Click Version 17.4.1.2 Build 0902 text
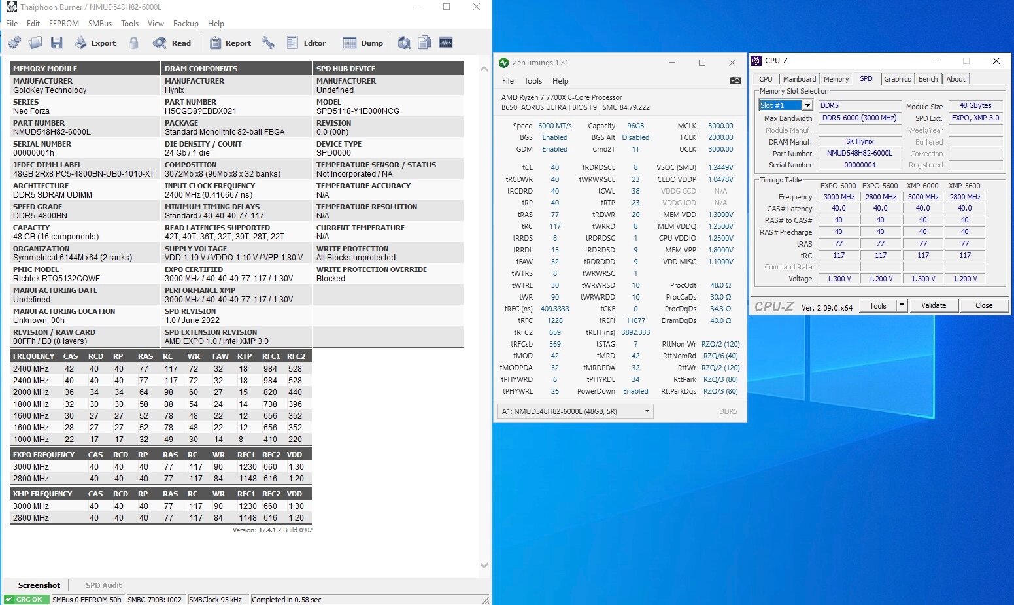 point(273,530)
